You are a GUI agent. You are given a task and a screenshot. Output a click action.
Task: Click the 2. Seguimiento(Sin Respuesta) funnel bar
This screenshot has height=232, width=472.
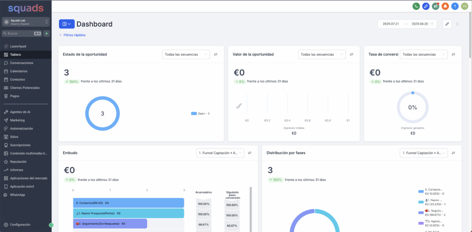coord(110,224)
